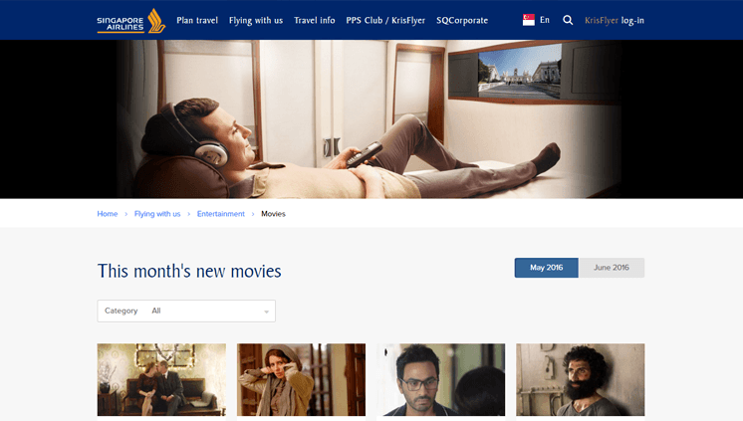Click the Singapore Airlines logo
The image size is (743, 421).
[x=131, y=21]
